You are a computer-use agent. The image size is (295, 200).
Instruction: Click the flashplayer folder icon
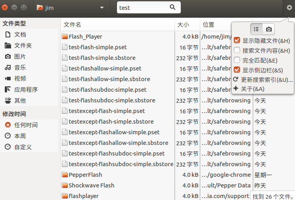coord(65,196)
